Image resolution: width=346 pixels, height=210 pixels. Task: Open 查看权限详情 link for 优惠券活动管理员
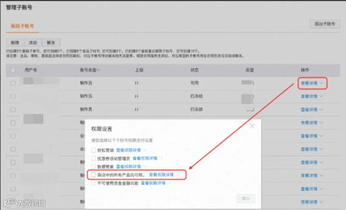pyautogui.click(x=145, y=158)
